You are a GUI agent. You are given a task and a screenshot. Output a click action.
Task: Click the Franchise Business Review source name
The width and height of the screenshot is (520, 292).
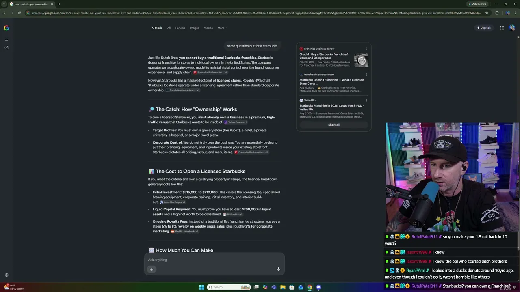(319, 49)
